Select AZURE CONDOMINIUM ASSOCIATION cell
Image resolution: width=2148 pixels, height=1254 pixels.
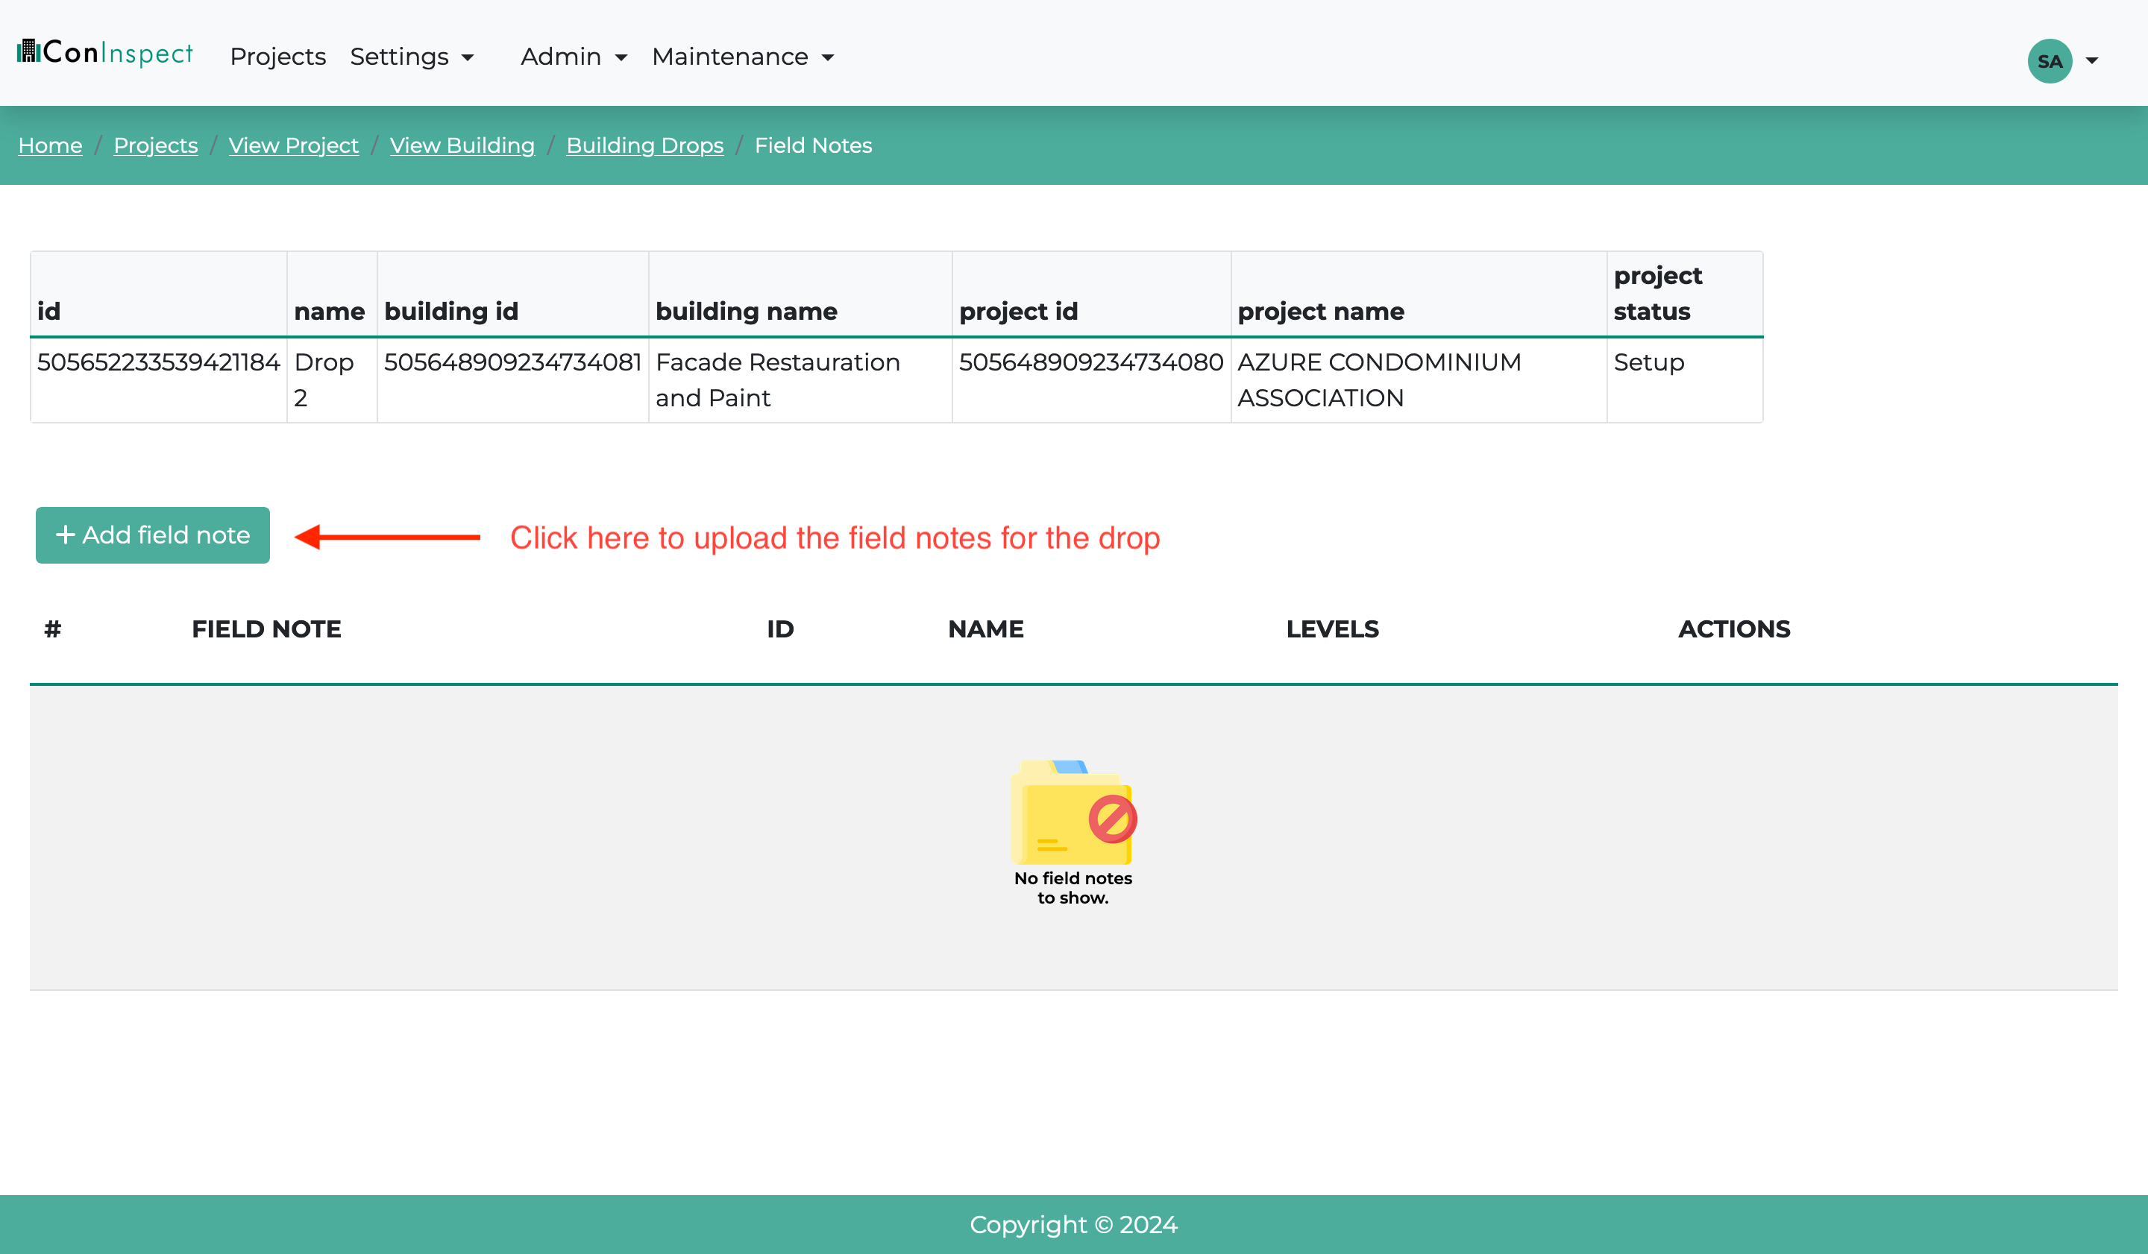point(1419,380)
